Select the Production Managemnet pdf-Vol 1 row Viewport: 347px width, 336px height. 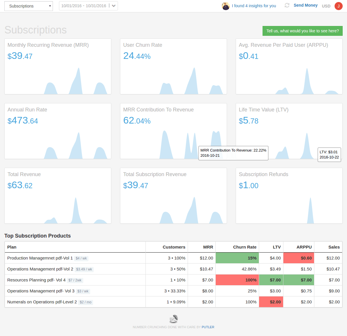tap(75, 258)
